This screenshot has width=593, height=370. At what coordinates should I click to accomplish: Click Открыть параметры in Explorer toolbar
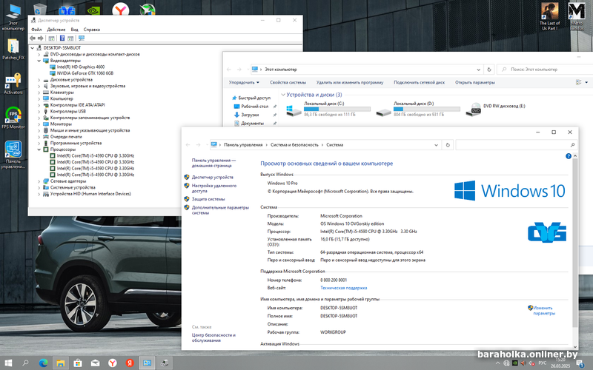(475, 82)
